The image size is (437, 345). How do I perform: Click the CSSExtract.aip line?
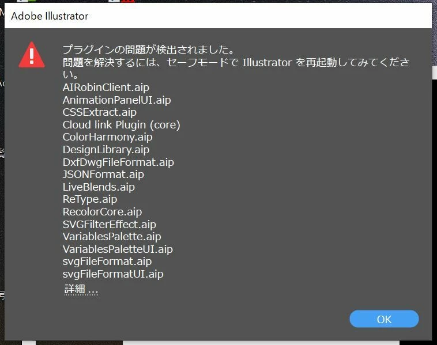pyautogui.click(x=100, y=112)
